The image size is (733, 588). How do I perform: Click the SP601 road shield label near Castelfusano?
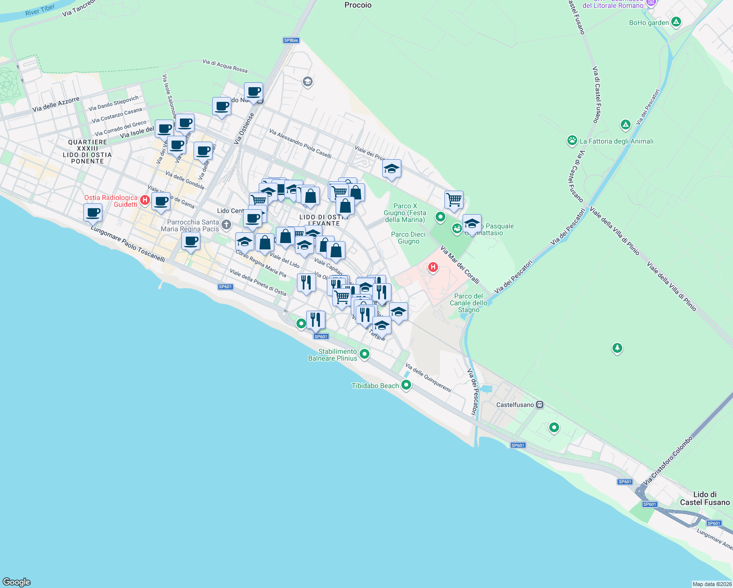tap(518, 445)
